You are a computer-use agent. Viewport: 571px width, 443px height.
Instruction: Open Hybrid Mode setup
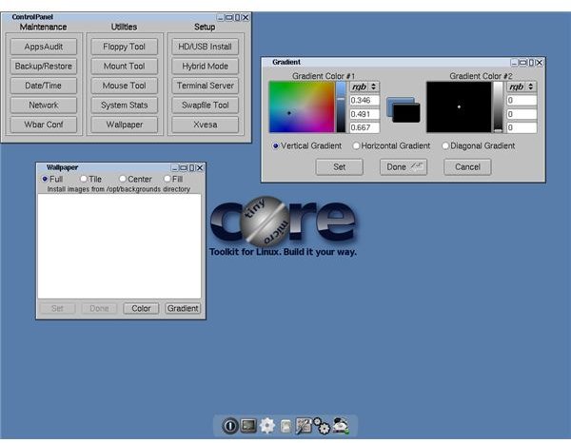(x=205, y=67)
